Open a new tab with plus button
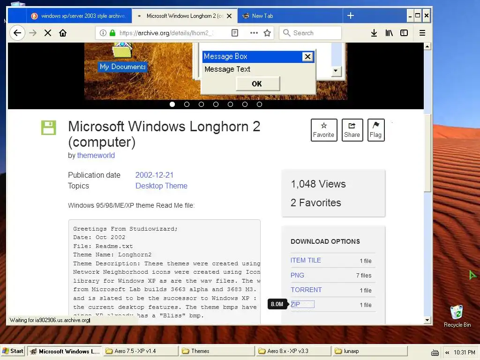Screen dimensions: 480x360 (351, 15)
